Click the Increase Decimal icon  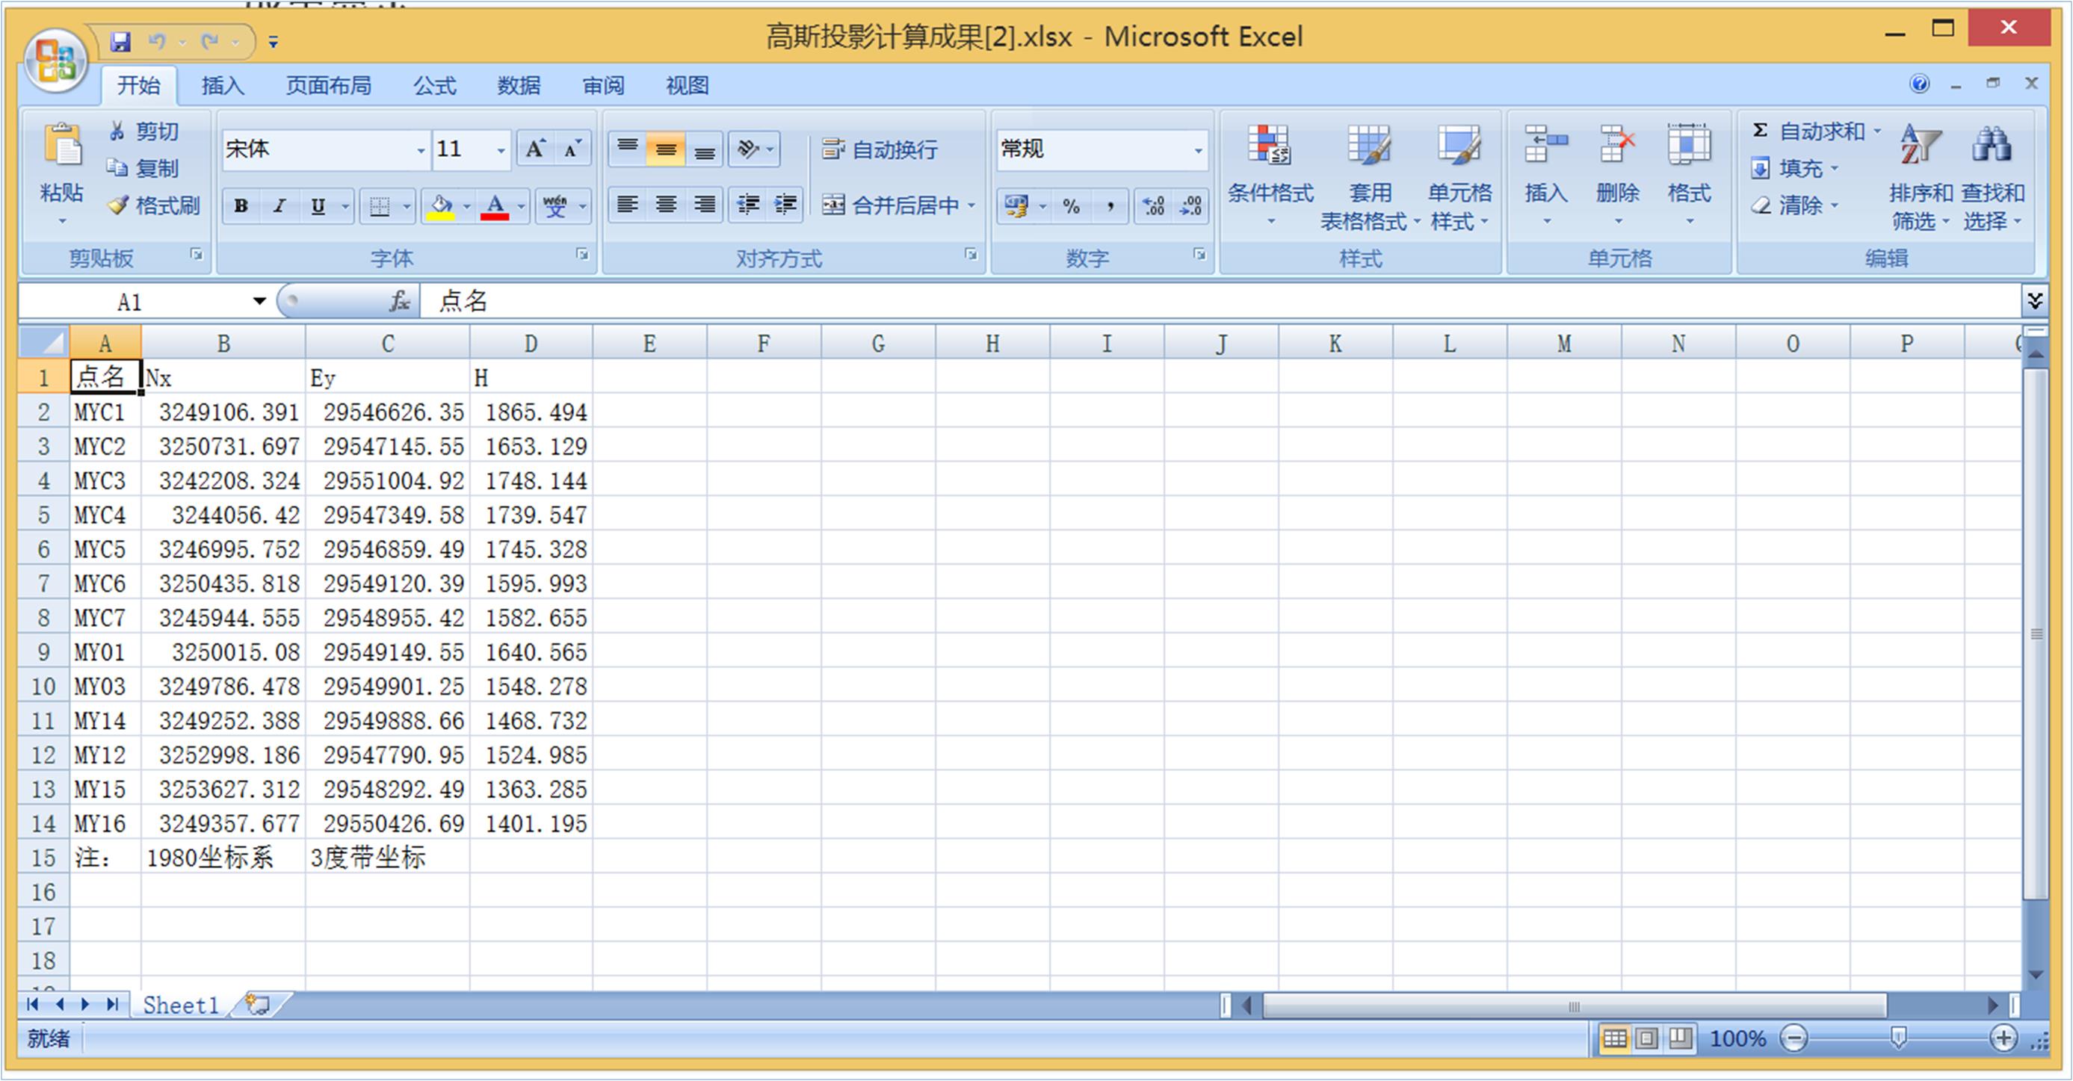1153,206
